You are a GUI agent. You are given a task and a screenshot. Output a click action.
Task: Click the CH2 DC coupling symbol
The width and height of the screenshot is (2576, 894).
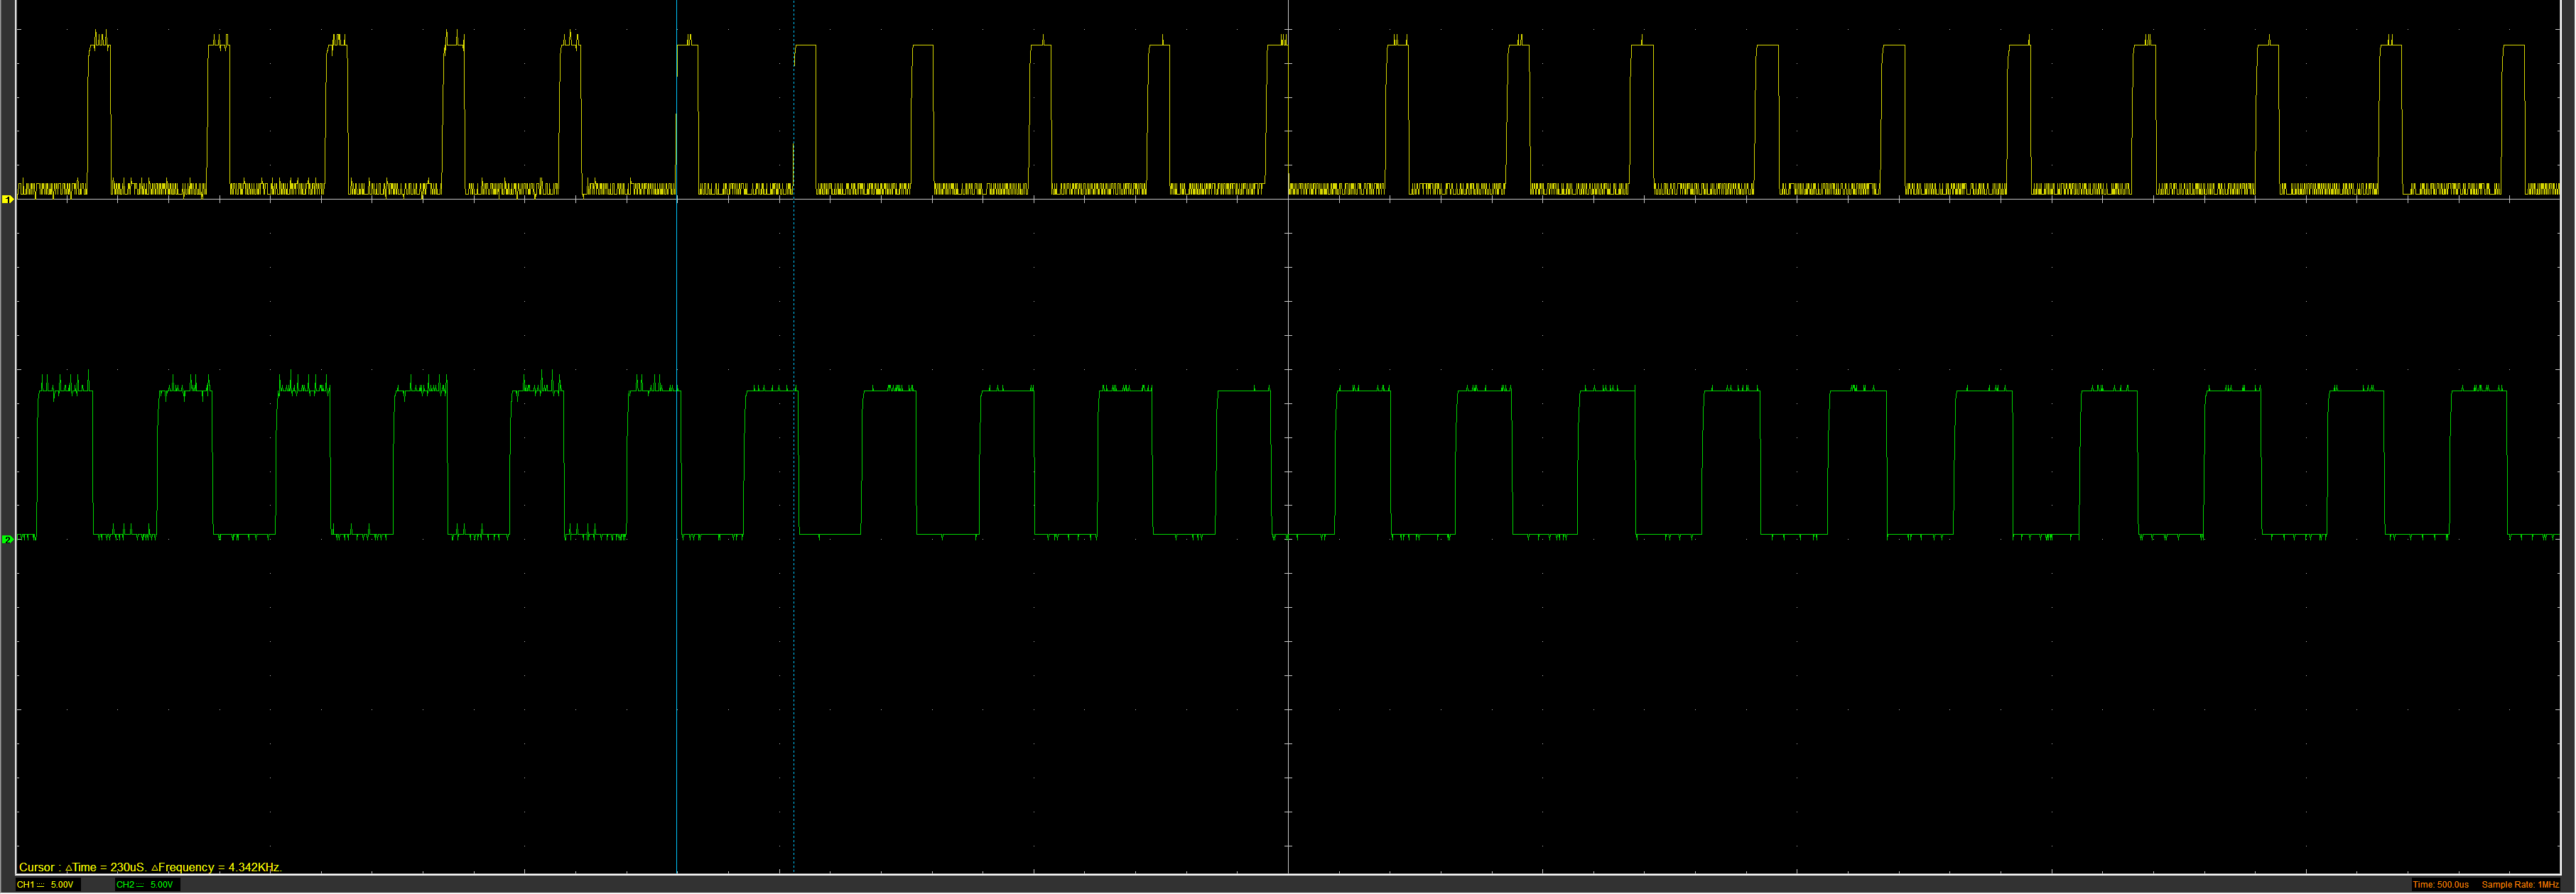[x=140, y=885]
